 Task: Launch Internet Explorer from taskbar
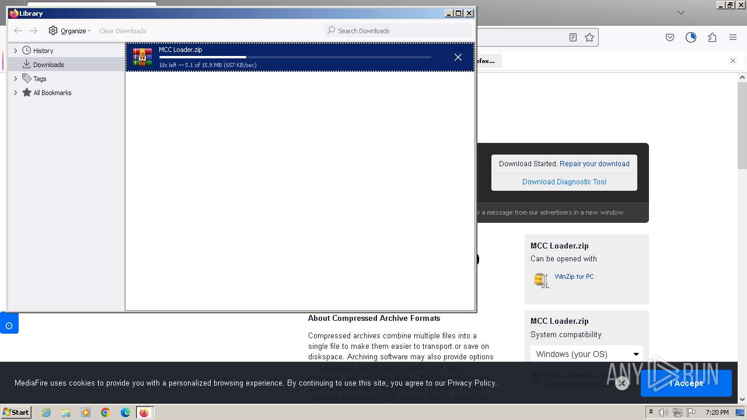point(46,412)
